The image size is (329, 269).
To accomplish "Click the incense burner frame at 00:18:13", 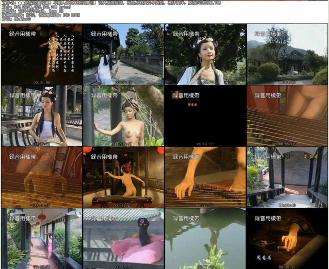I will tap(287, 239).
